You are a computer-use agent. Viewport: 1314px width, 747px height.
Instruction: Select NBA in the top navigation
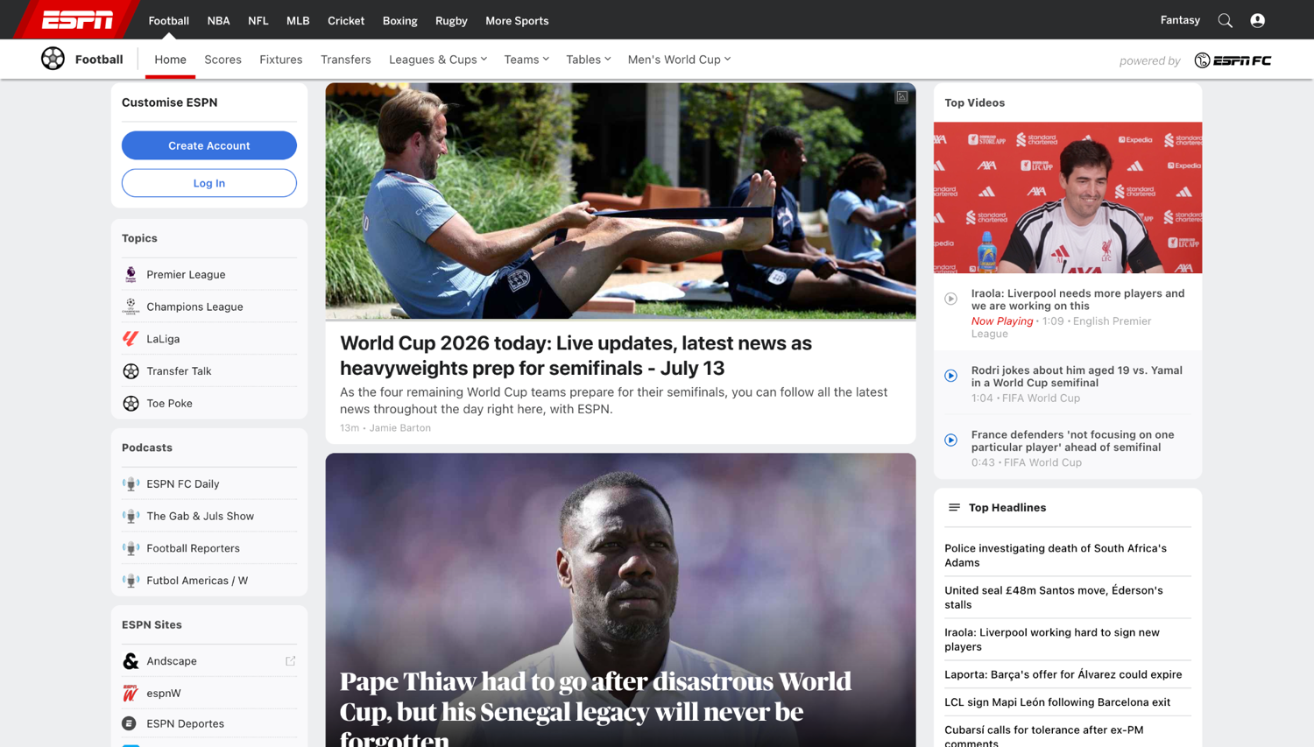click(x=218, y=20)
